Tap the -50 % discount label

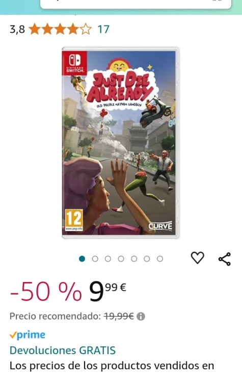[46, 292]
